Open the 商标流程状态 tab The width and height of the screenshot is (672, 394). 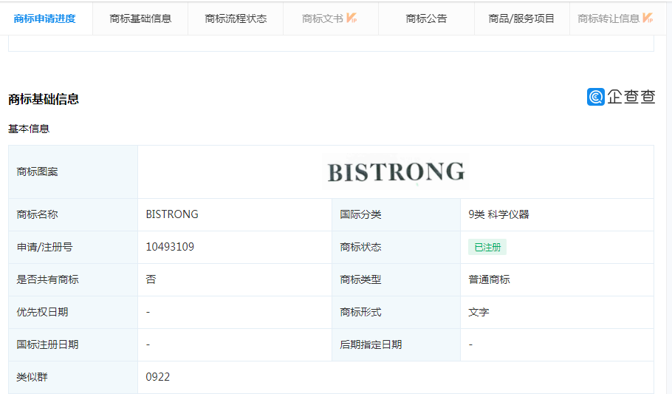pos(236,18)
